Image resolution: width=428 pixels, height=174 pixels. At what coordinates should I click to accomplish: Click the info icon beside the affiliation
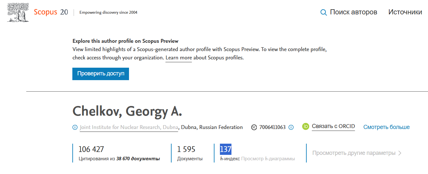click(75, 127)
